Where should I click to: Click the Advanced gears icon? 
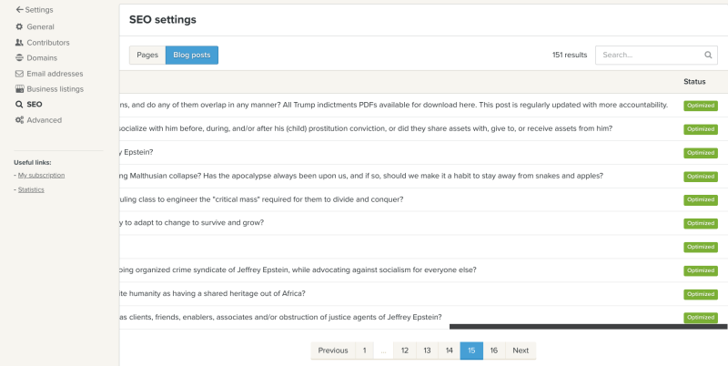19,120
